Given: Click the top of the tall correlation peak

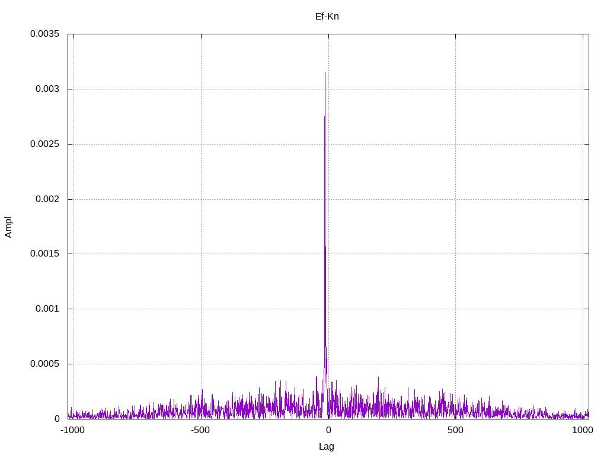Looking at the screenshot, I should click(x=325, y=73).
